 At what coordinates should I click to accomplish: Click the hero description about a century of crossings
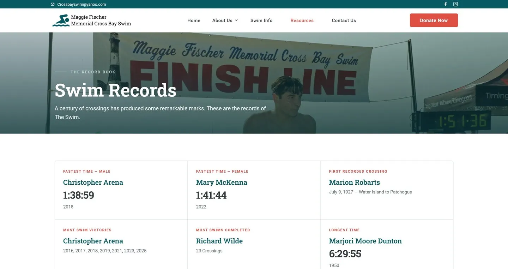(161, 113)
